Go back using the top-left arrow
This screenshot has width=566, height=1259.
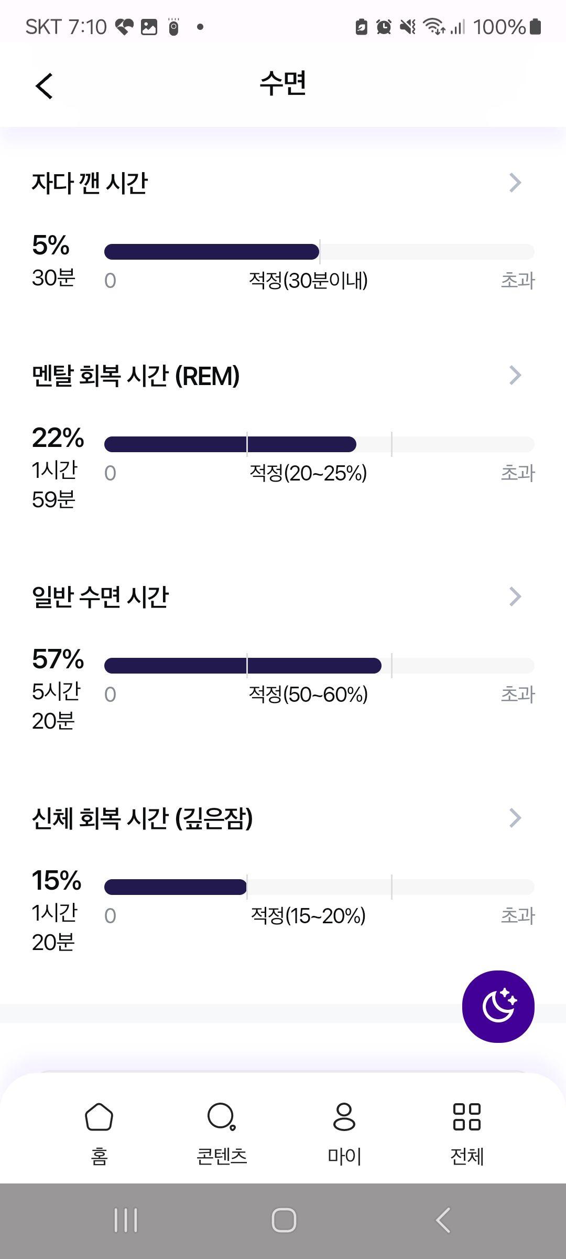45,86
